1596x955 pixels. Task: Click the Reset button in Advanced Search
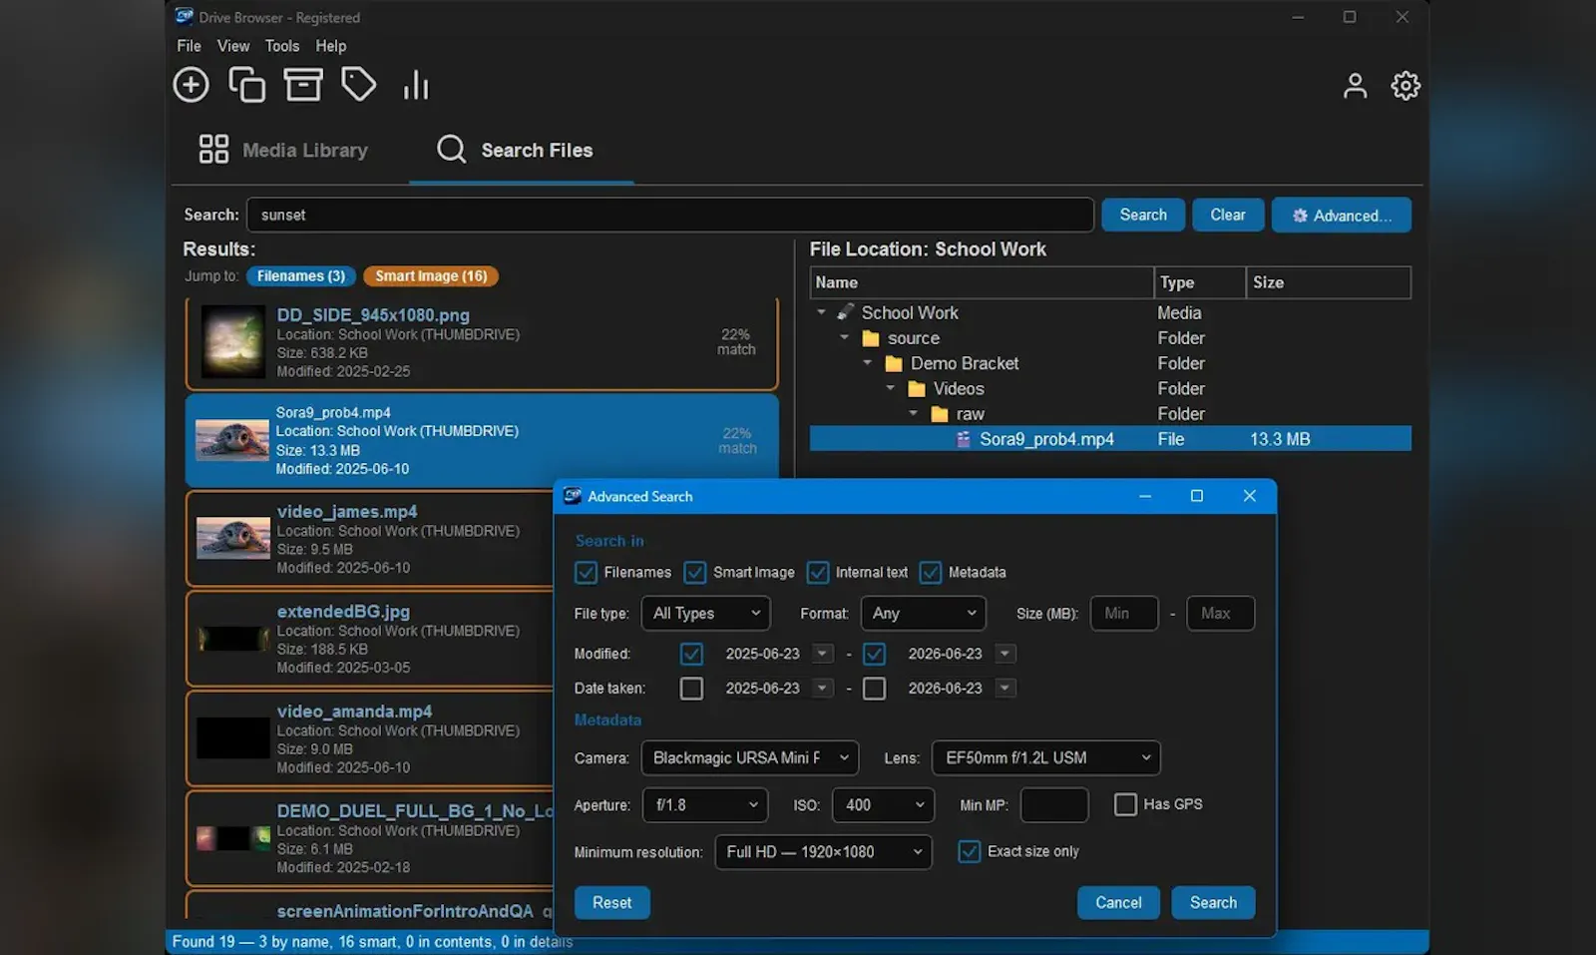612,903
